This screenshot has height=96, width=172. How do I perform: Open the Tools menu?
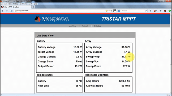pyautogui.click(x=30, y=4)
